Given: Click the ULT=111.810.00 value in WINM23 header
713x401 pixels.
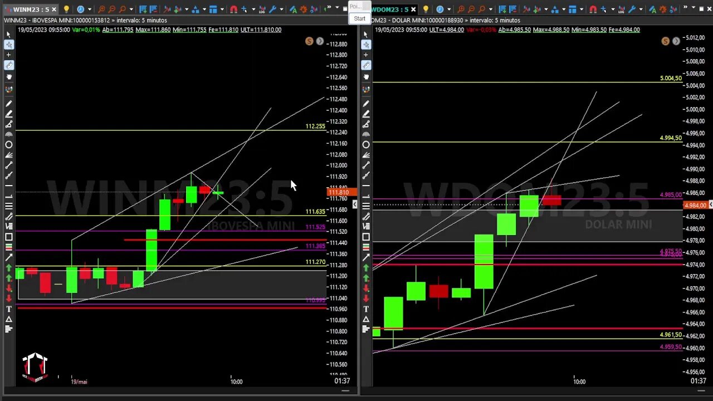Looking at the screenshot, I should [x=261, y=30].
